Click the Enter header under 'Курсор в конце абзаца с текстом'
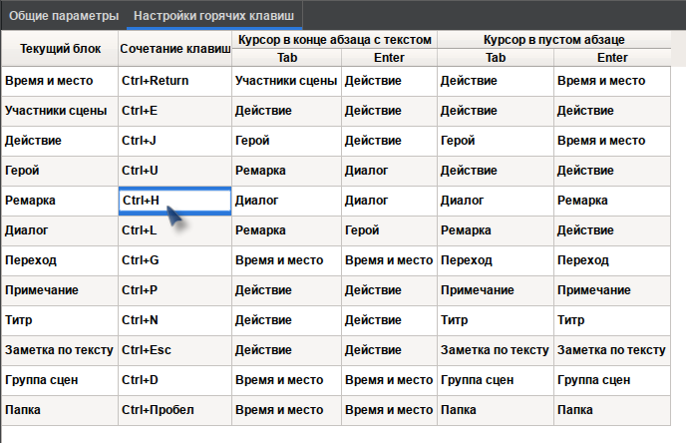This screenshot has width=686, height=443. pos(390,58)
